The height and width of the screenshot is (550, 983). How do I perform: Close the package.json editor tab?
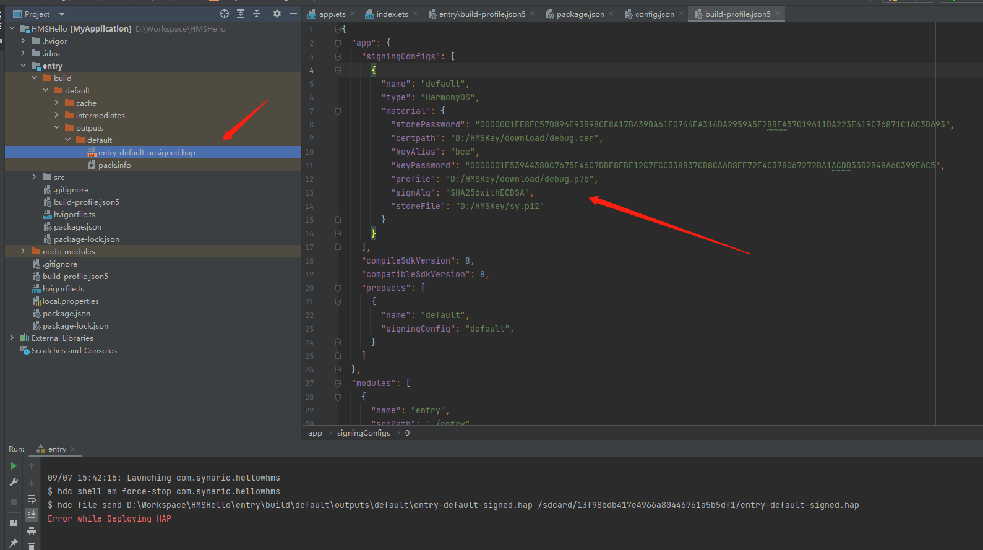point(611,14)
